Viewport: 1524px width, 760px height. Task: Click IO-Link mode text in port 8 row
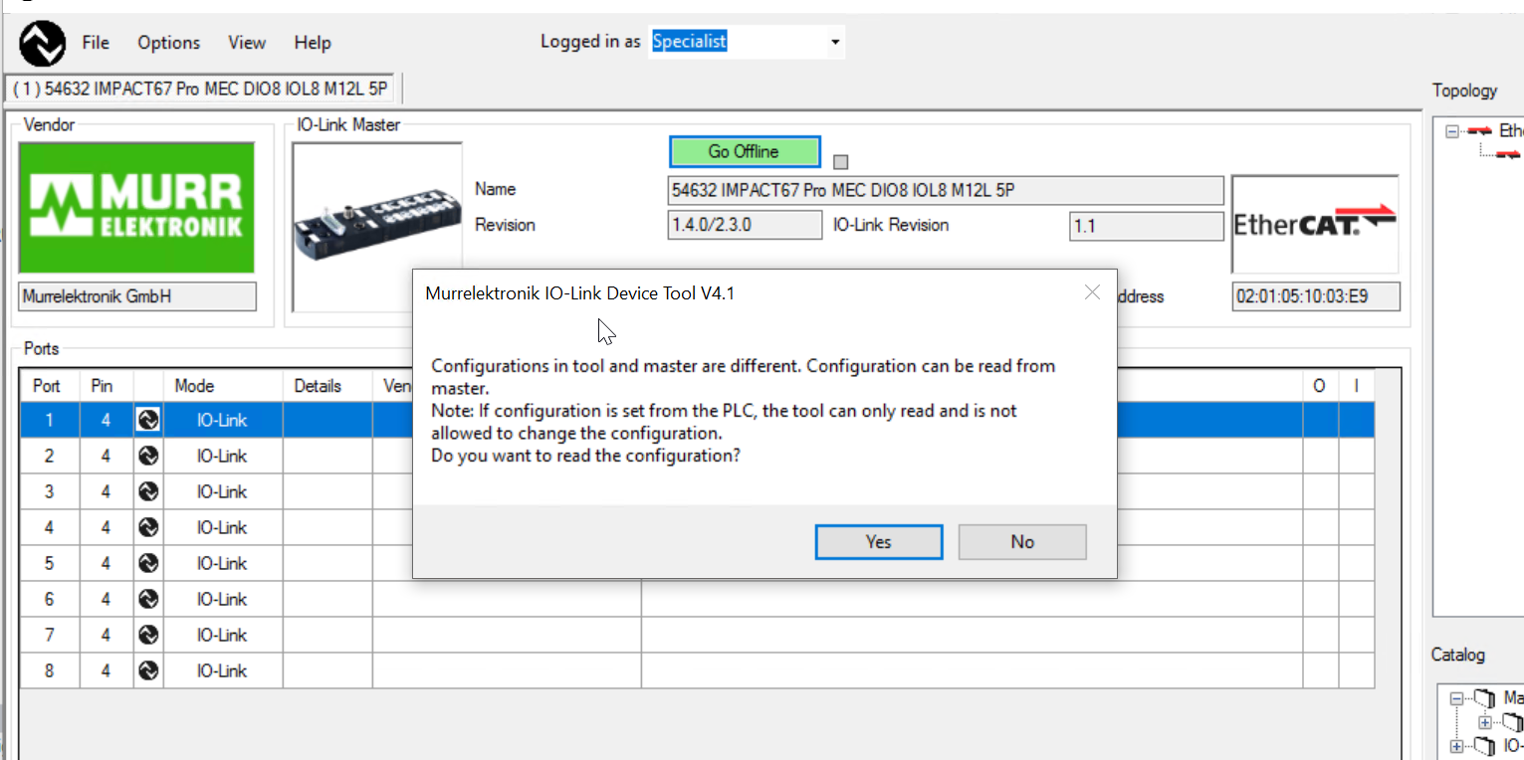tap(222, 670)
